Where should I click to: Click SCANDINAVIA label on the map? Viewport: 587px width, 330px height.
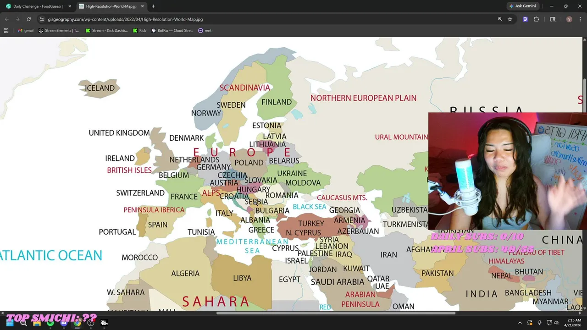click(245, 88)
